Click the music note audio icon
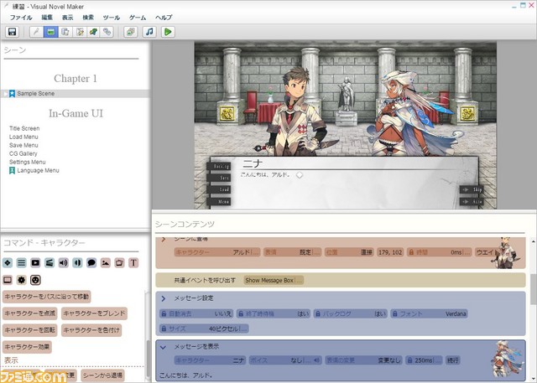 149,32
